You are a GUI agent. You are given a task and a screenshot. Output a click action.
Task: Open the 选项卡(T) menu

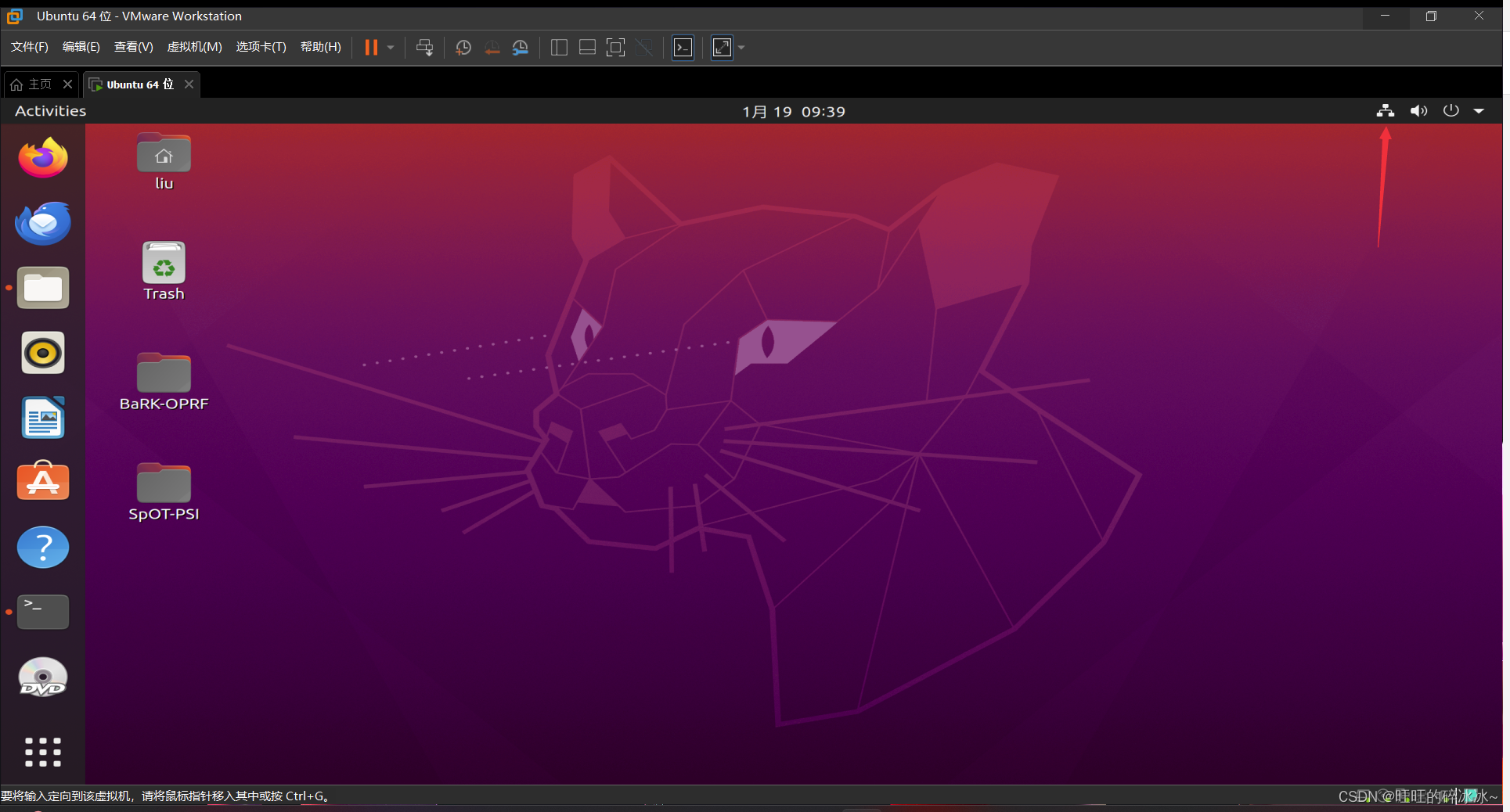tap(261, 47)
